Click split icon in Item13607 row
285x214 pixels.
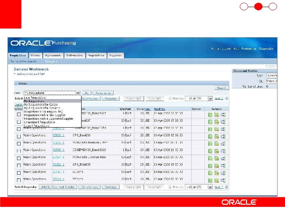click(x=223, y=115)
